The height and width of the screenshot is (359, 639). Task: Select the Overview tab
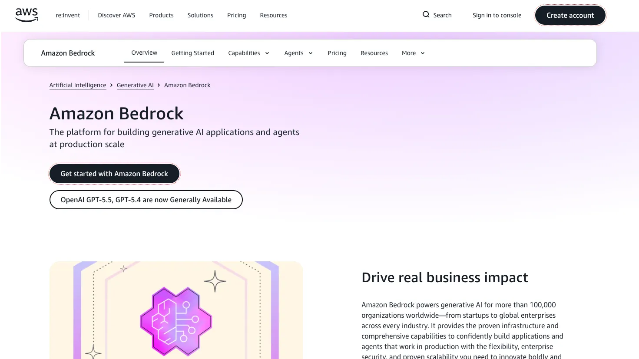[144, 53]
